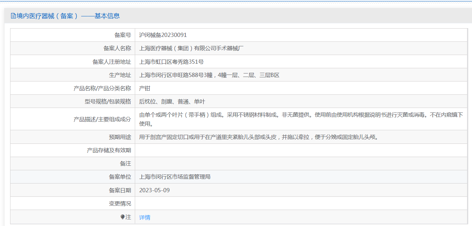Viewport: 472px width, 226px height.
Task: Click the 产品名称/产品分类名称 label
Action: pos(102,88)
